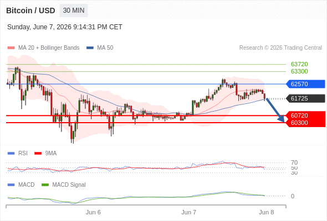327x221 pixels.
Task: Click the blue 62570 pivot price tag
Action: 305,84
